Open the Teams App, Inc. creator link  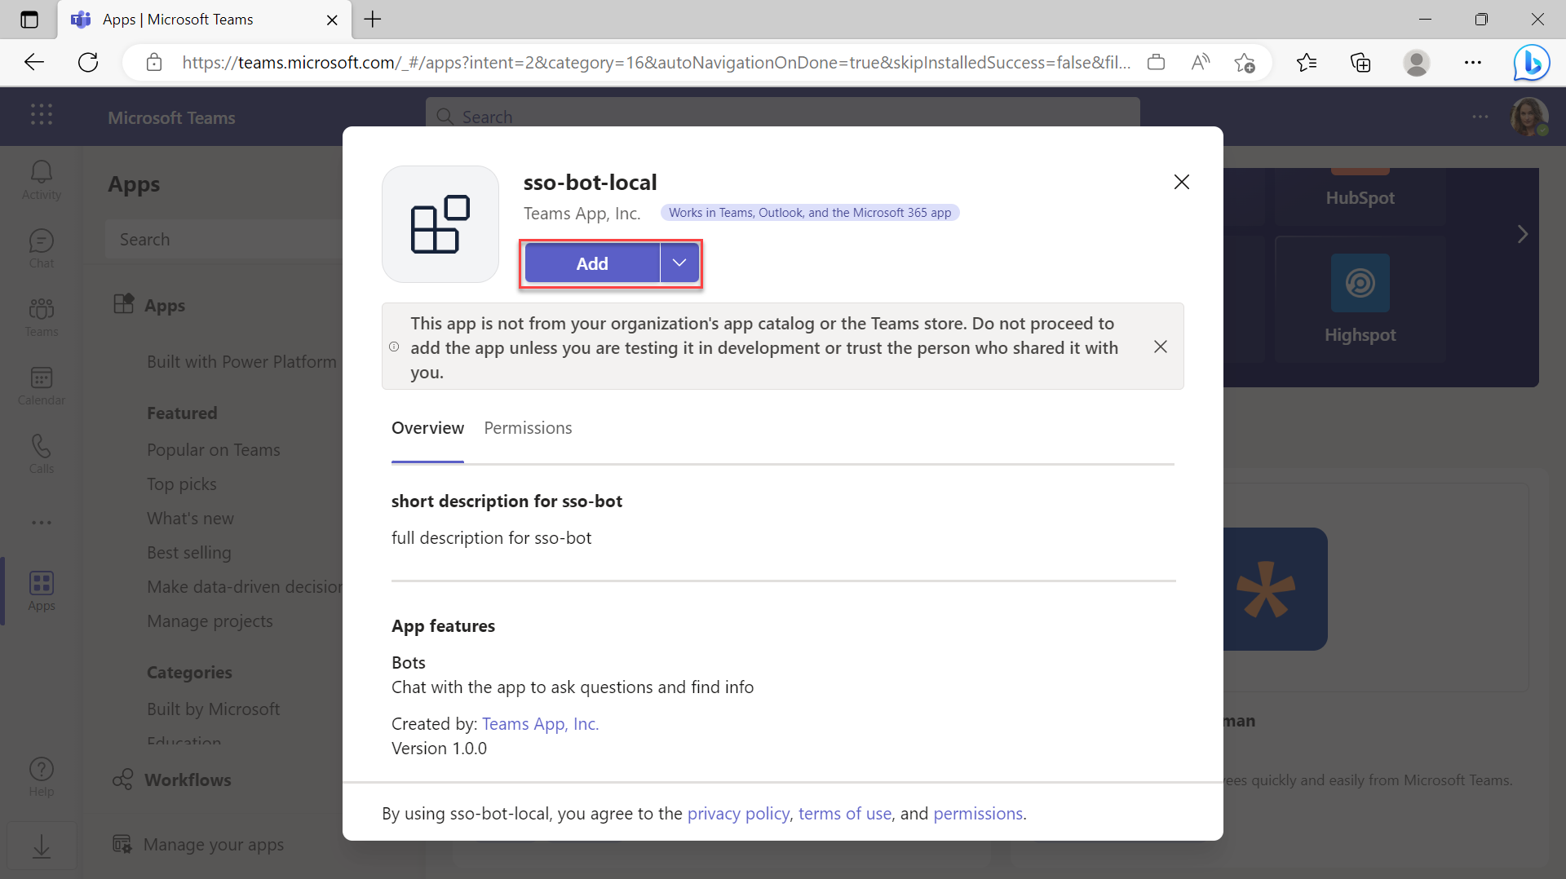click(x=540, y=724)
